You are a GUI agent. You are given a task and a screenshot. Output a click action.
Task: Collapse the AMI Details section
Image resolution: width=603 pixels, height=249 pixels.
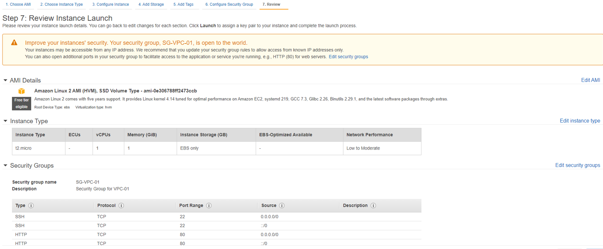pos(5,80)
